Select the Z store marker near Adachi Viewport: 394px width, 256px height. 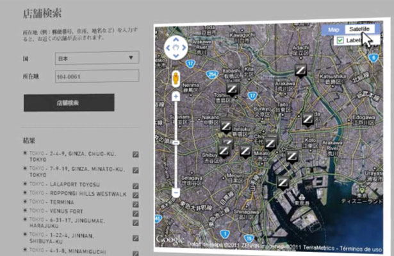pos(300,71)
